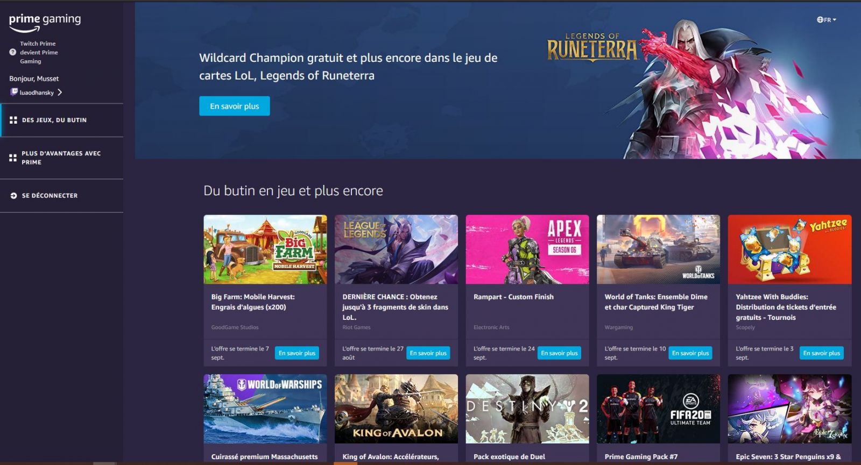Open the Yahtzee With Buddies thumbnail
The width and height of the screenshot is (861, 465).
(789, 249)
